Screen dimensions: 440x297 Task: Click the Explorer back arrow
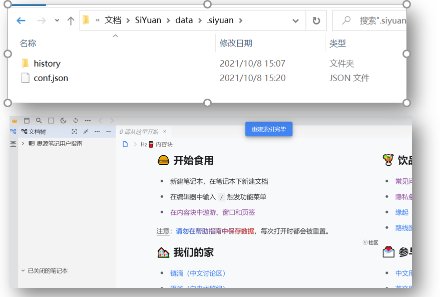click(21, 21)
